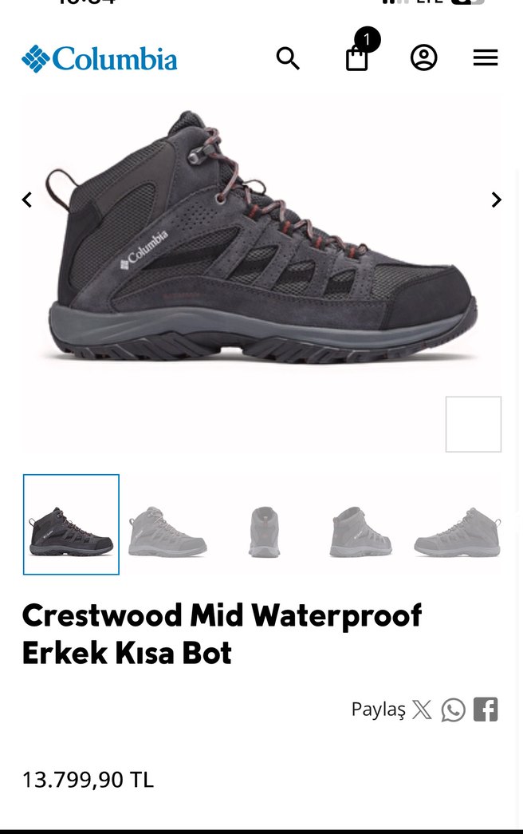This screenshot has height=834, width=523.
Task: Show previous product image arrow
Action: 26,200
